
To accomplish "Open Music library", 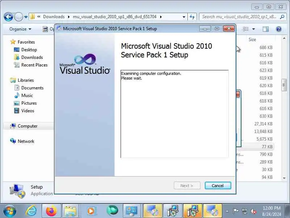I will (27, 96).
